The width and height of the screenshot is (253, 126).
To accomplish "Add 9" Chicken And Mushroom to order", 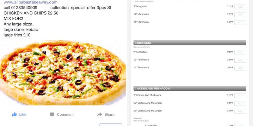I will tap(240, 96).
